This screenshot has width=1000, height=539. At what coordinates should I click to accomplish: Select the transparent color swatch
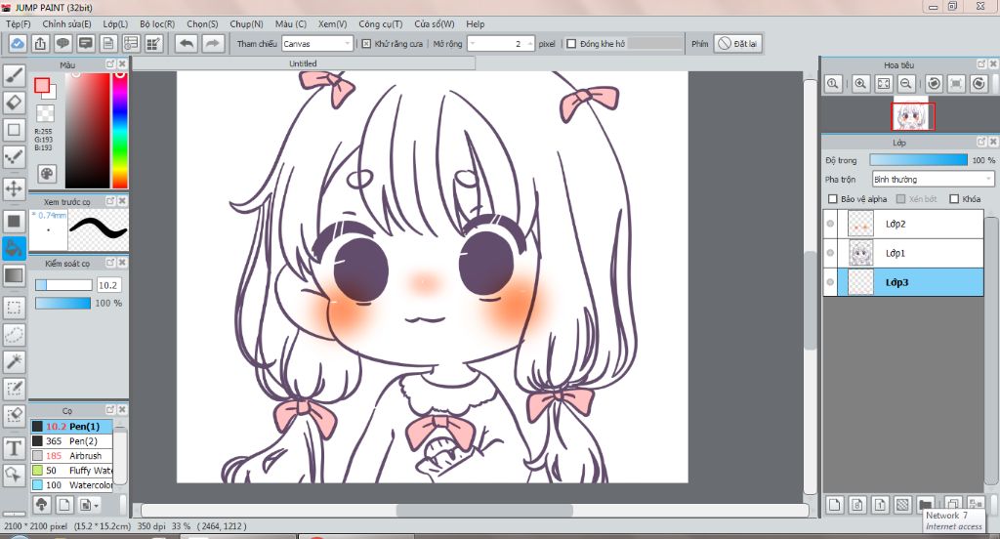coord(45,113)
